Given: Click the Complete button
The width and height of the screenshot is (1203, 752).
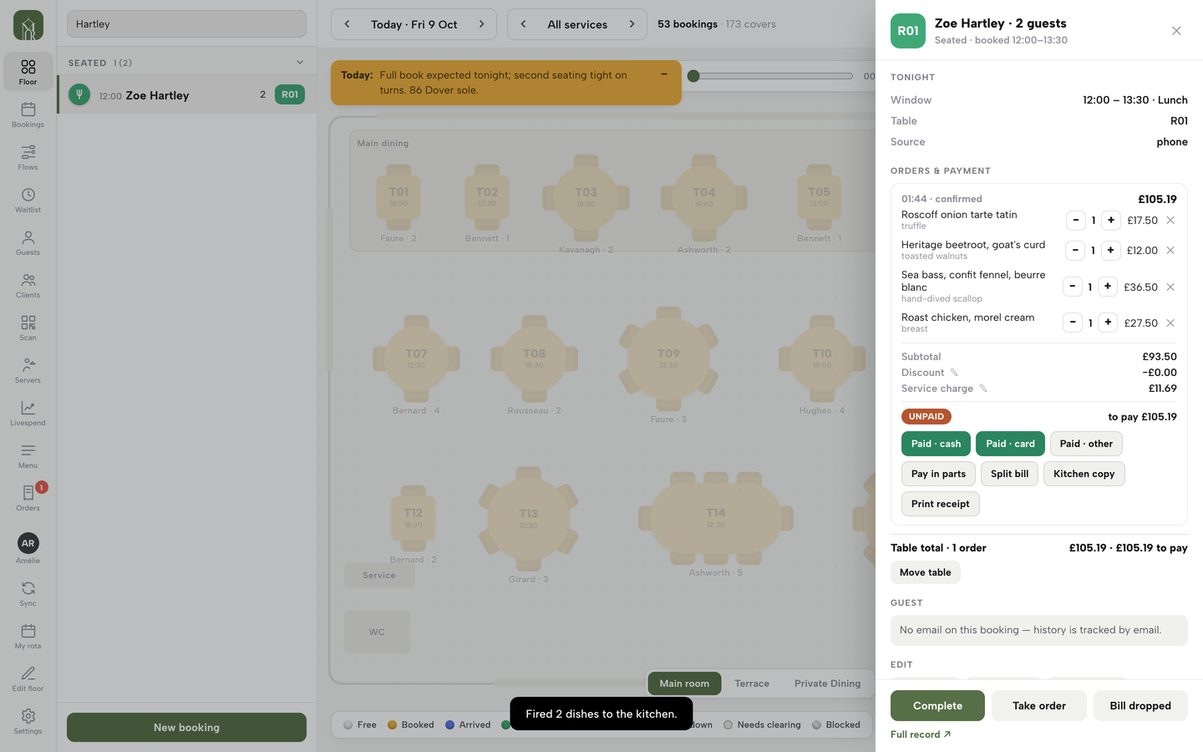Looking at the screenshot, I should pyautogui.click(x=937, y=706).
